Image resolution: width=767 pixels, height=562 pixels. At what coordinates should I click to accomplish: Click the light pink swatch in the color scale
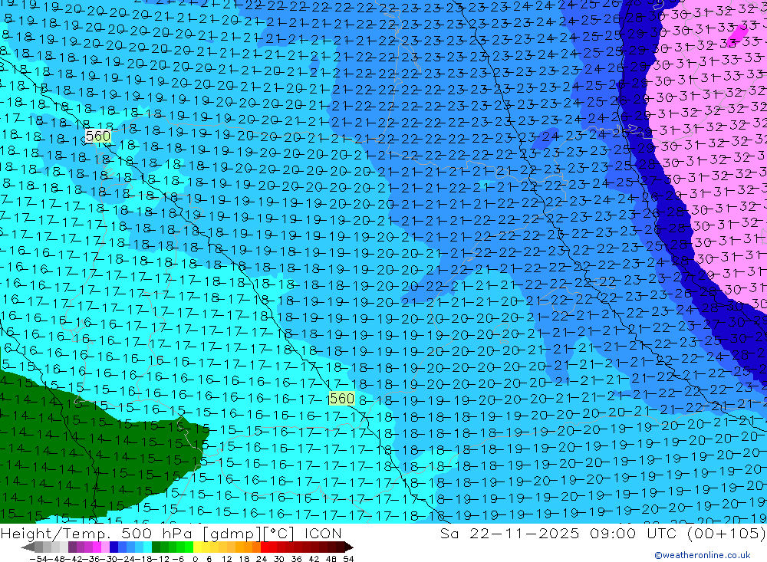[105, 547]
